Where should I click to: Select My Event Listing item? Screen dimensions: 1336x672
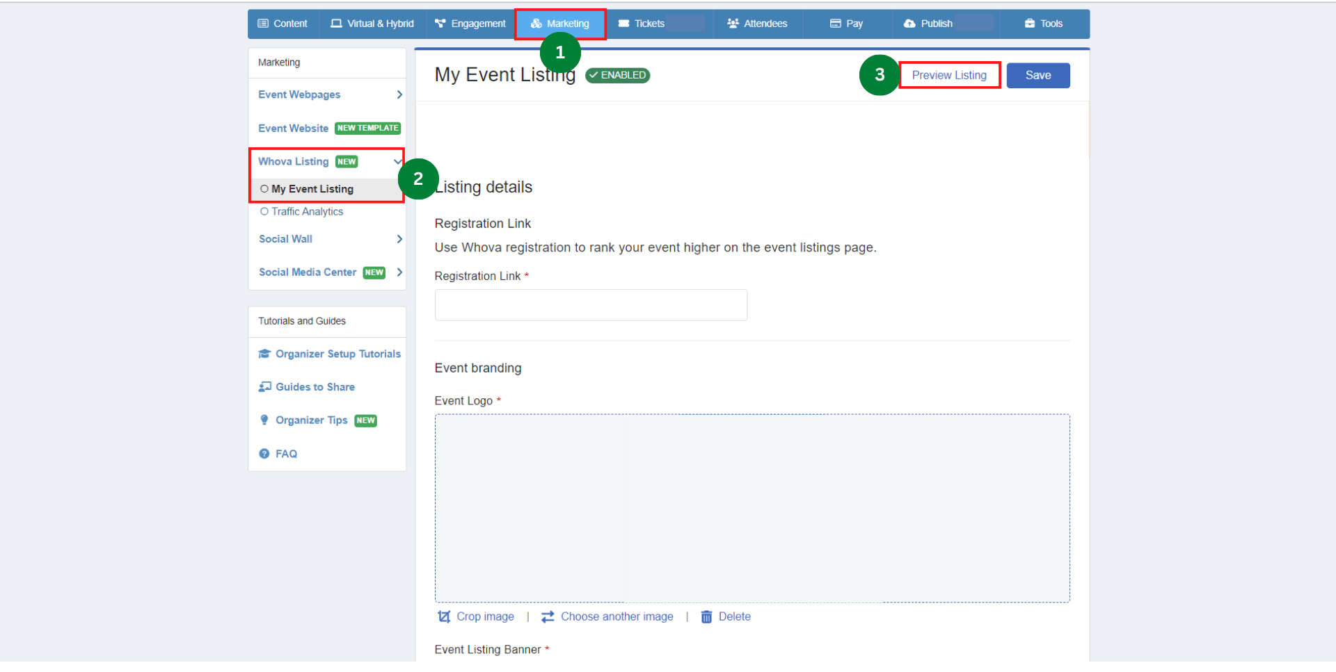pos(312,189)
